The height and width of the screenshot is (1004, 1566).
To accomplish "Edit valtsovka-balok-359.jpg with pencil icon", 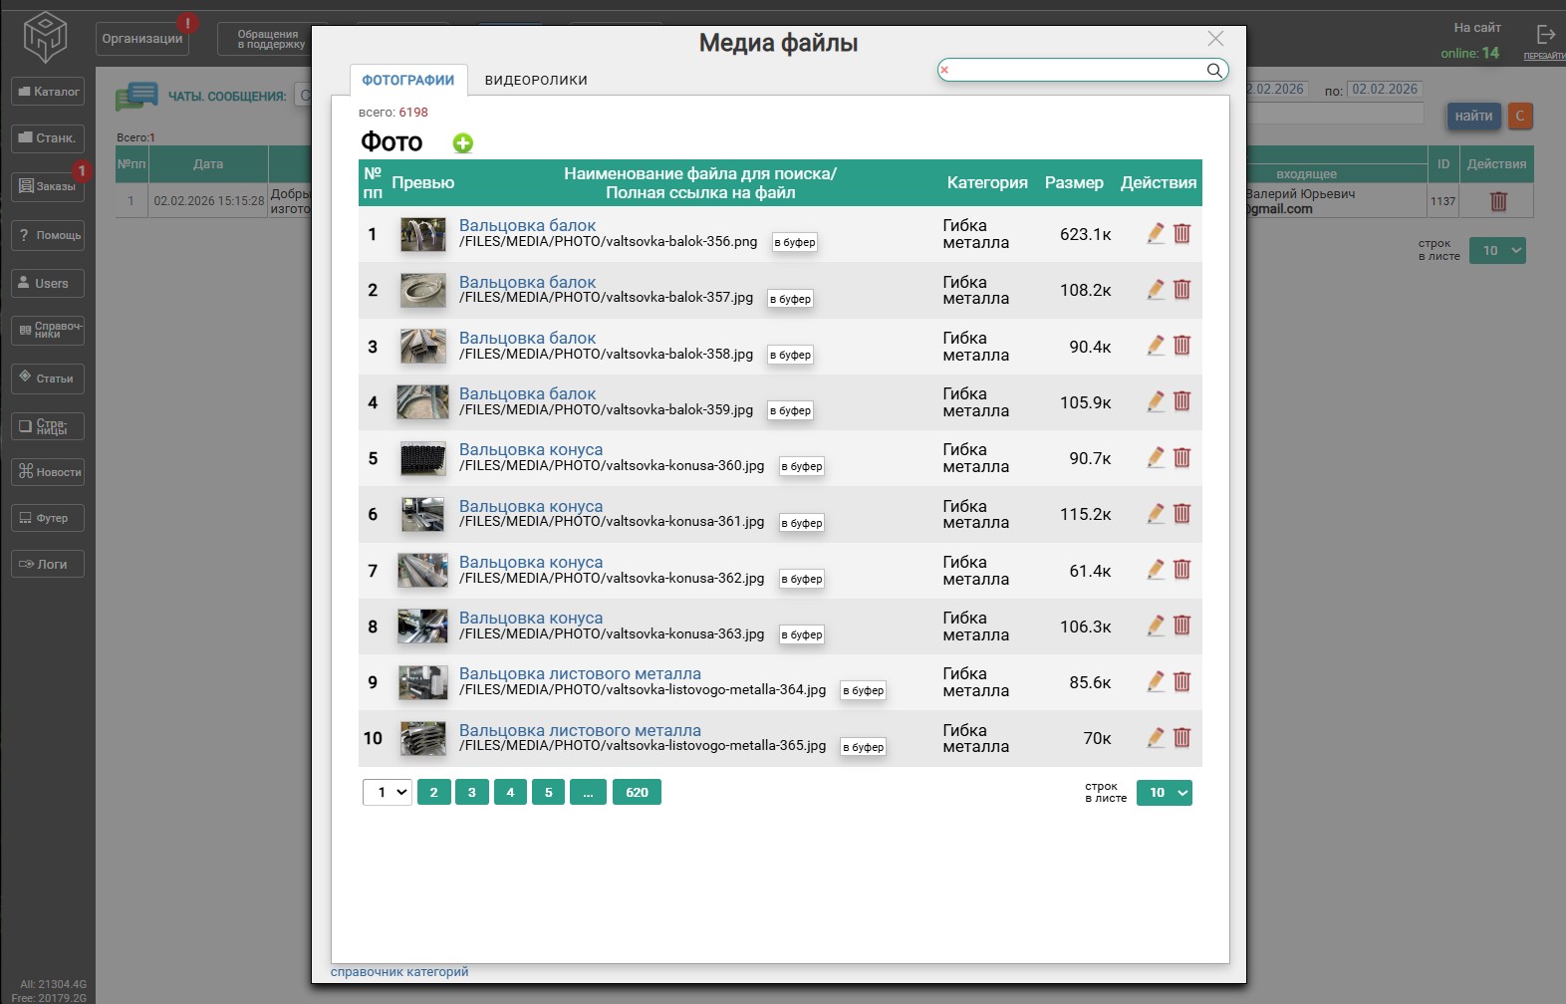I will [x=1156, y=401].
